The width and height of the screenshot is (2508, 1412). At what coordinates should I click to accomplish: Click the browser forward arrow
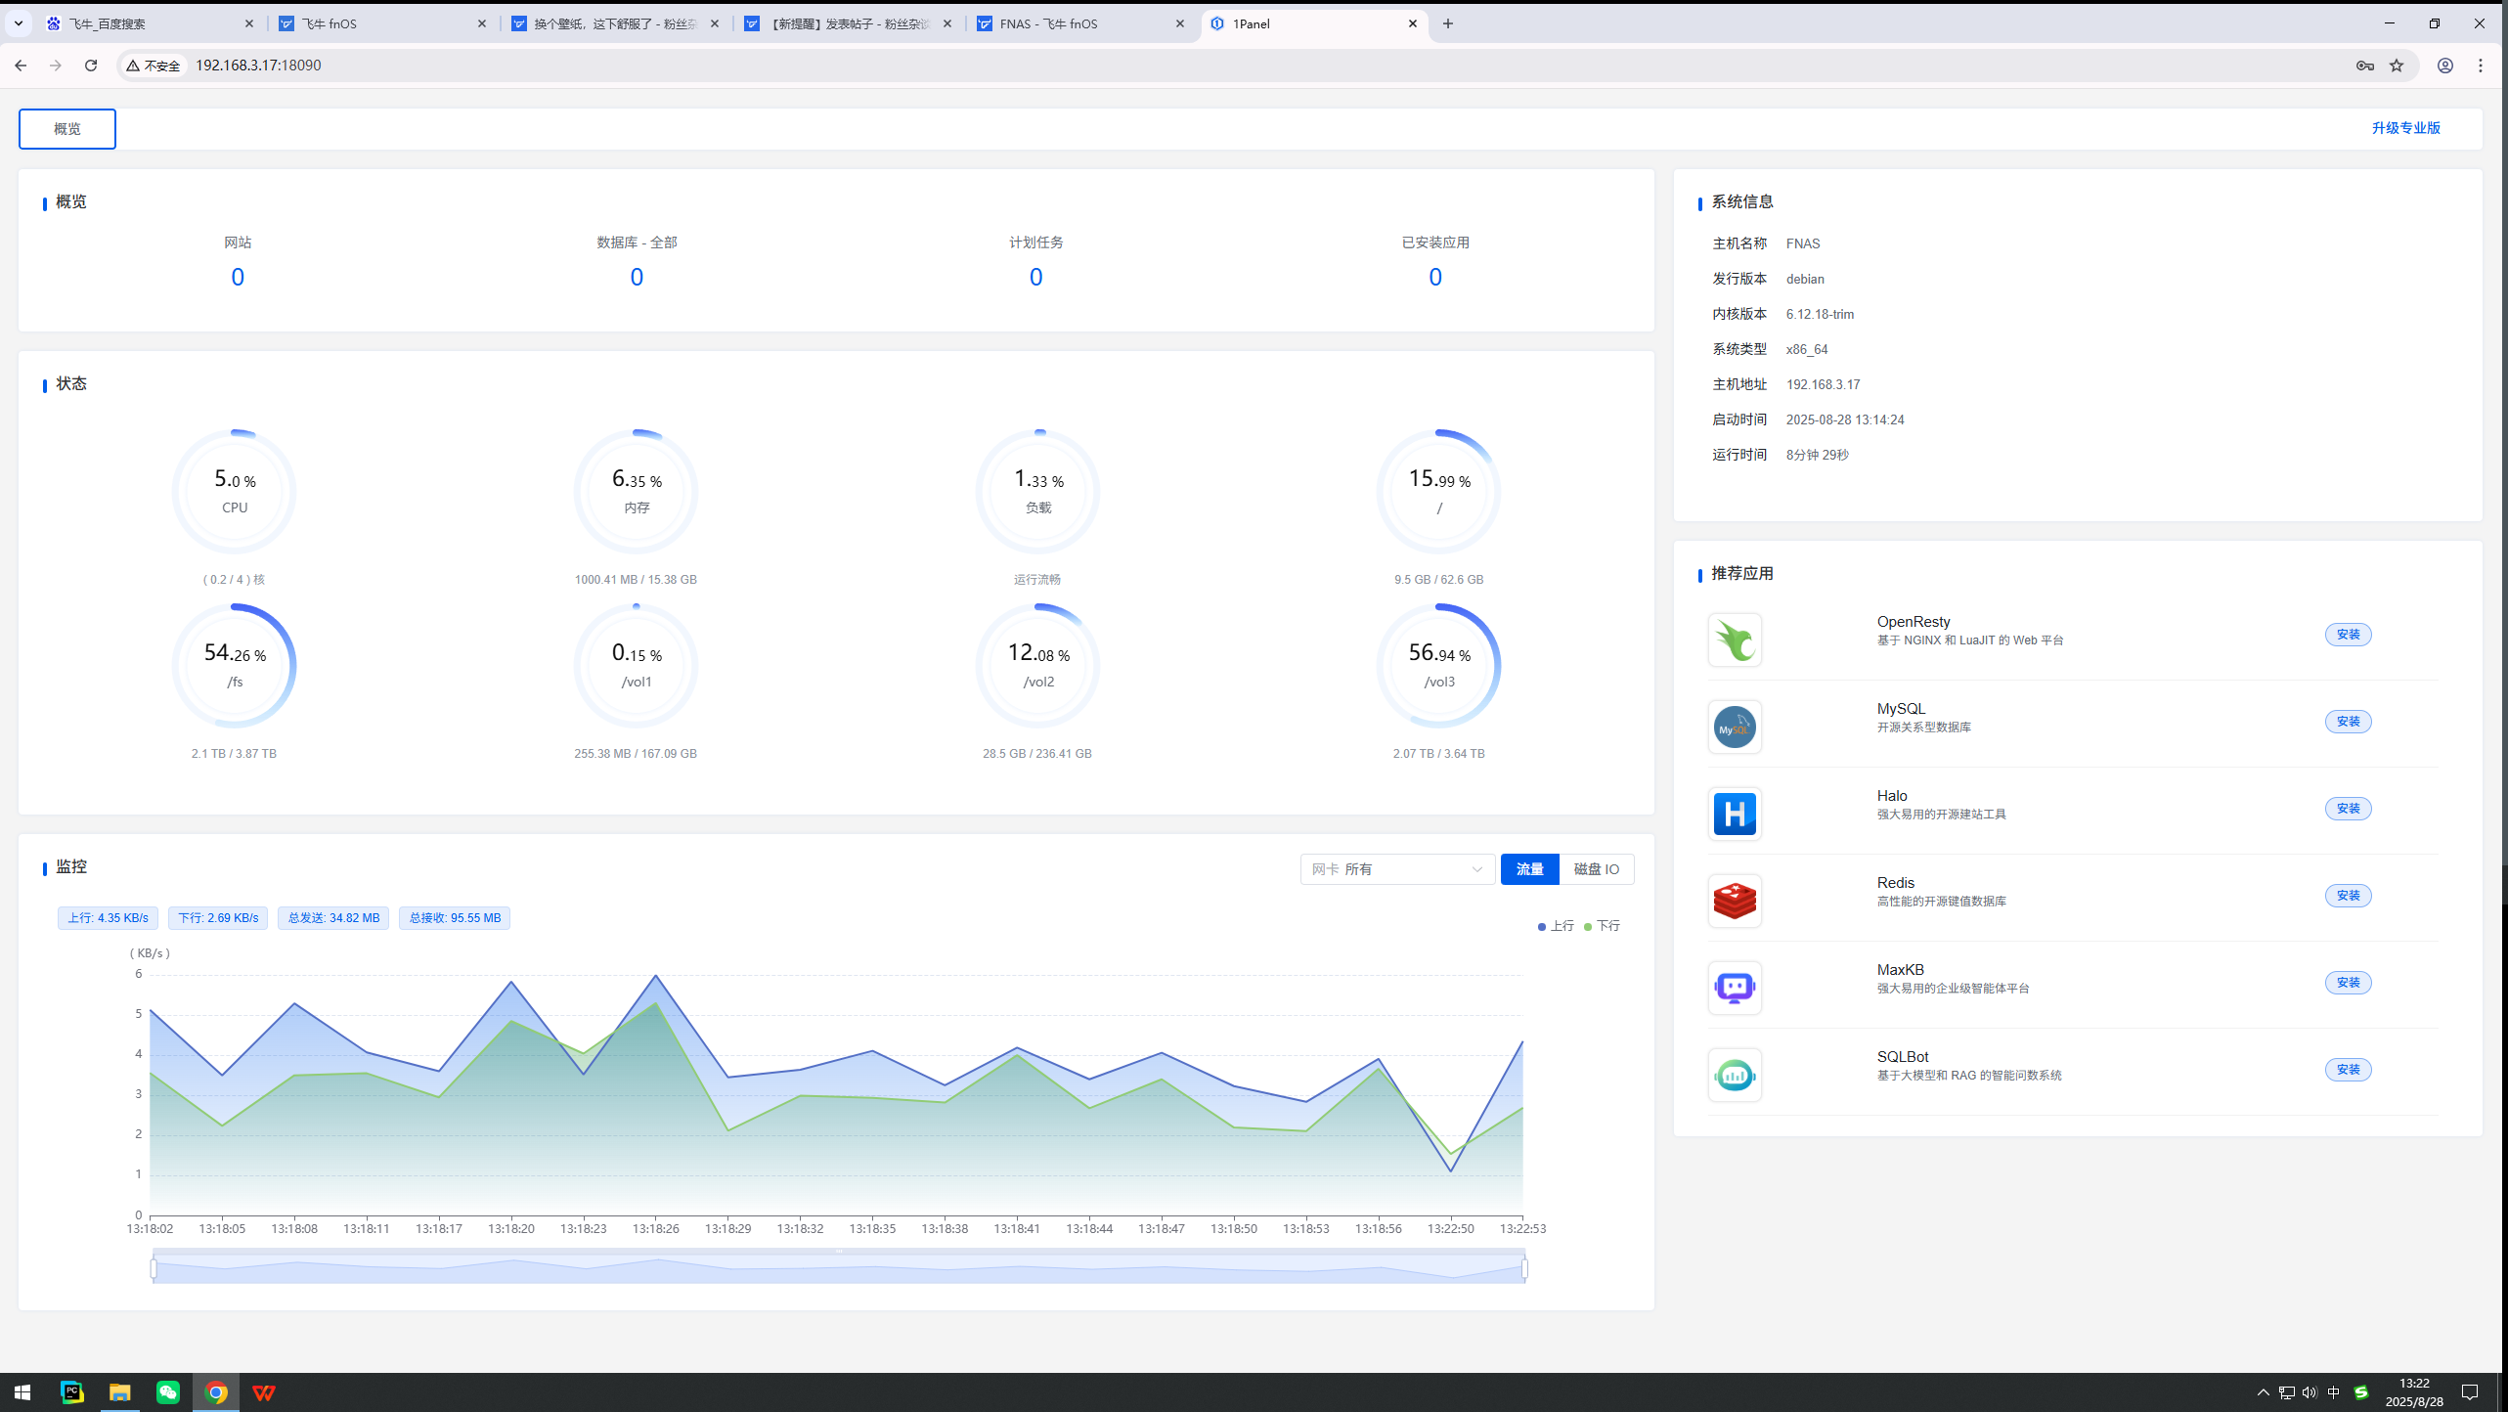tap(56, 66)
